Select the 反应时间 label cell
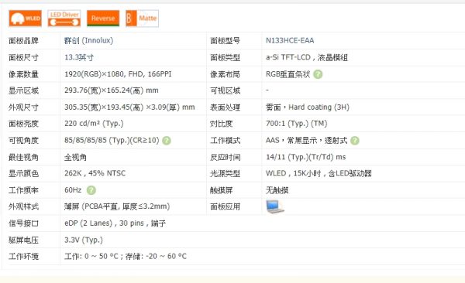Image resolution: width=465 pixels, height=283 pixels. pos(225,157)
